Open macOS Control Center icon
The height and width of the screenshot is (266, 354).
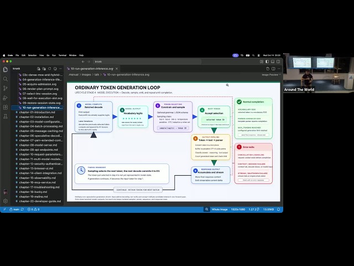tap(259, 55)
